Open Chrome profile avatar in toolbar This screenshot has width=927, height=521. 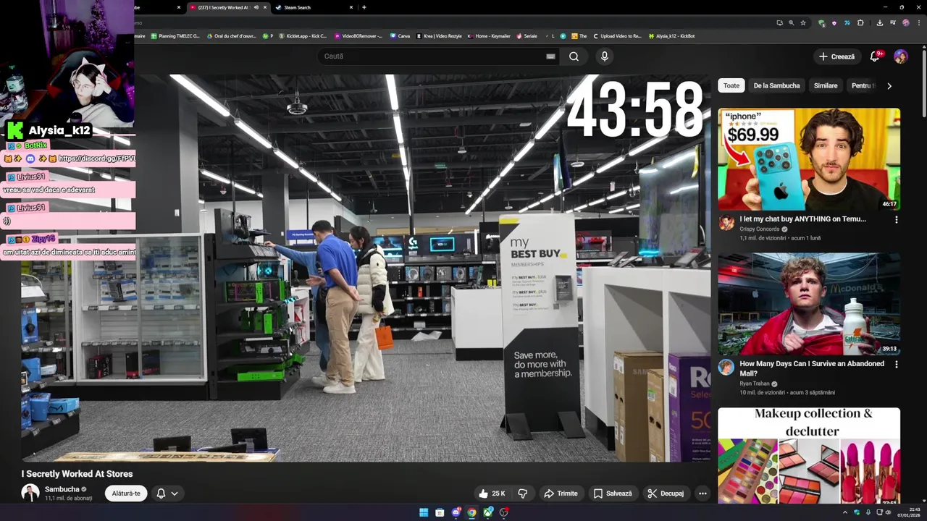906,22
